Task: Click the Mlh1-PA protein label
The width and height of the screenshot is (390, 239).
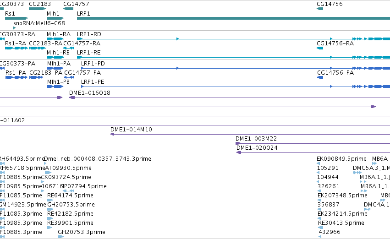Action: tap(59, 63)
